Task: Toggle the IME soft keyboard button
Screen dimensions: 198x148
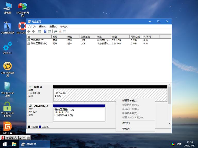Action: click(28, 138)
